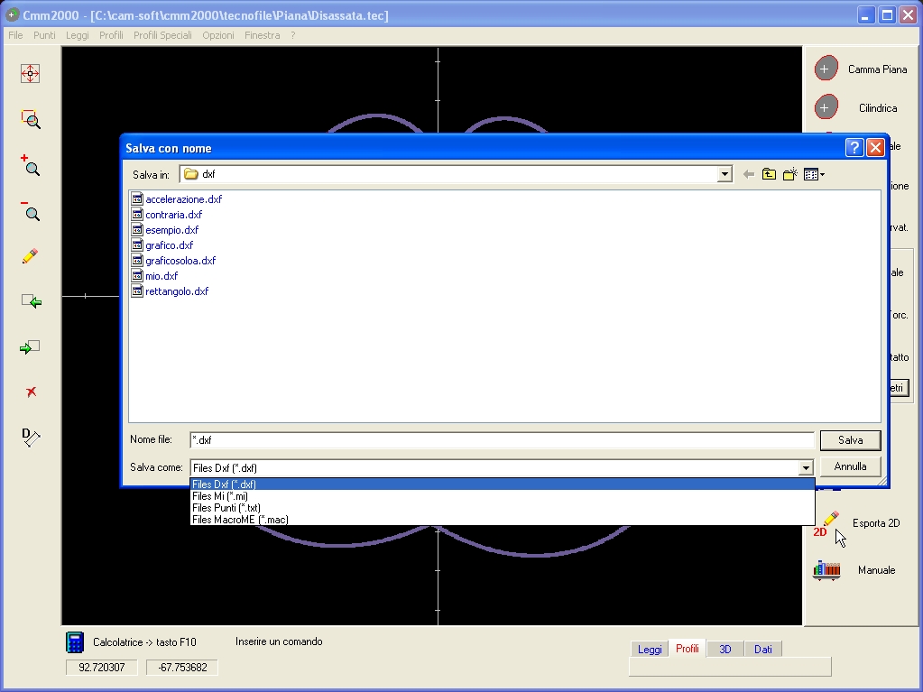Image resolution: width=923 pixels, height=692 pixels.
Task: Switch to the Profili tab
Action: pyautogui.click(x=688, y=649)
